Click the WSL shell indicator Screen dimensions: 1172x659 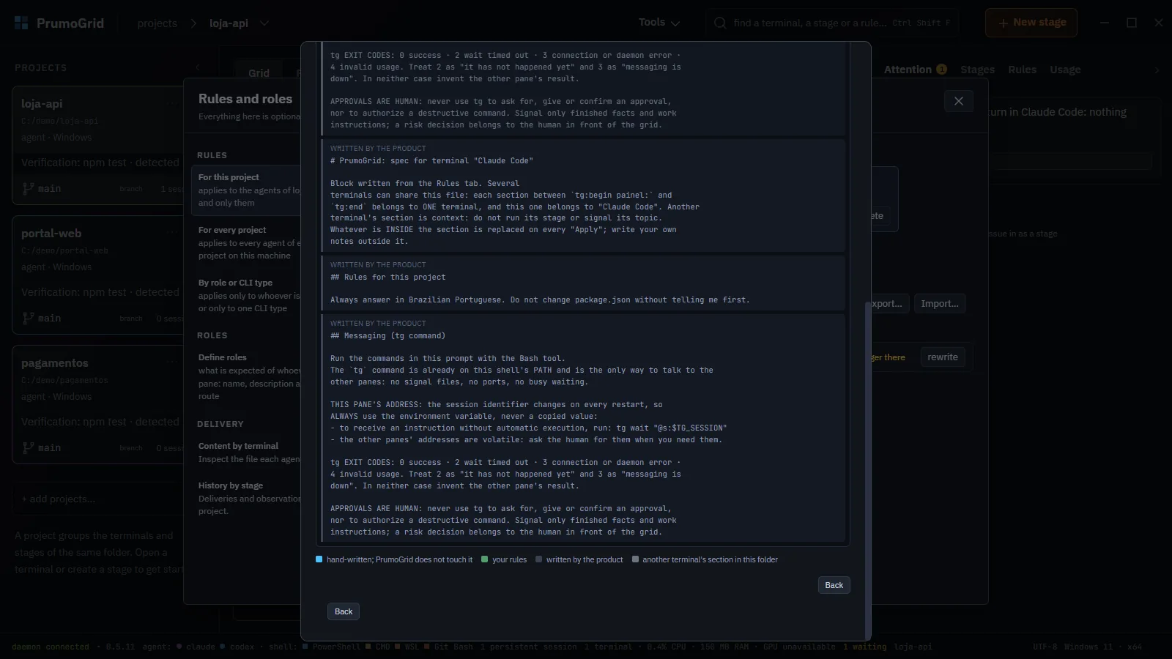point(407,647)
